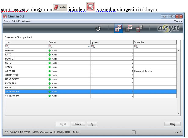The width and height of the screenshot is (188, 138).
Task: Click the refresh arrow toolbar icon
Action: (x=98, y=28)
